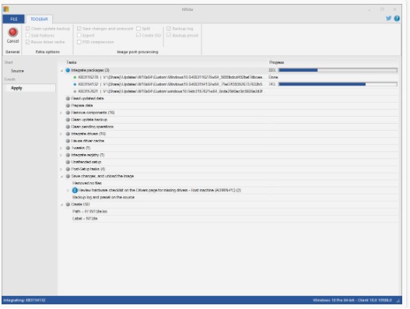This screenshot has width=410, height=309.
Task: Click the overall Integrate packages progress bar
Action: point(338,70)
